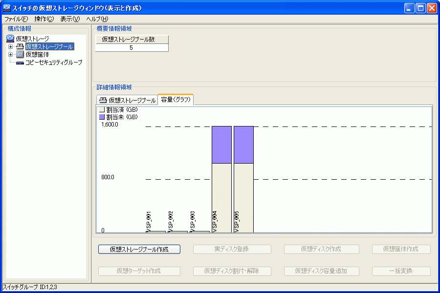Click the 仮想筐体 tree node icon

click(x=20, y=54)
